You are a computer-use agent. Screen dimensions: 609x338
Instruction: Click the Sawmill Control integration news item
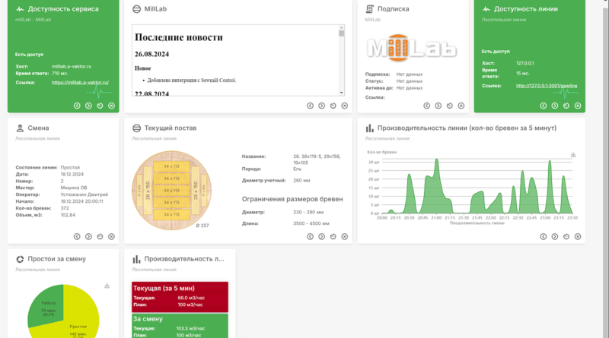(x=192, y=81)
